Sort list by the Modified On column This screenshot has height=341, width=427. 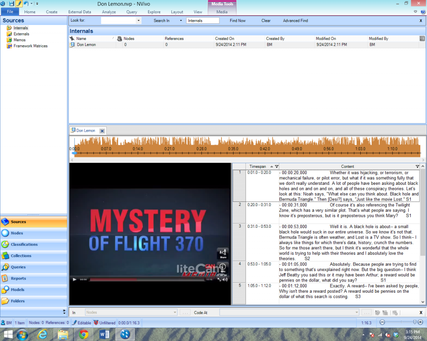click(x=326, y=39)
